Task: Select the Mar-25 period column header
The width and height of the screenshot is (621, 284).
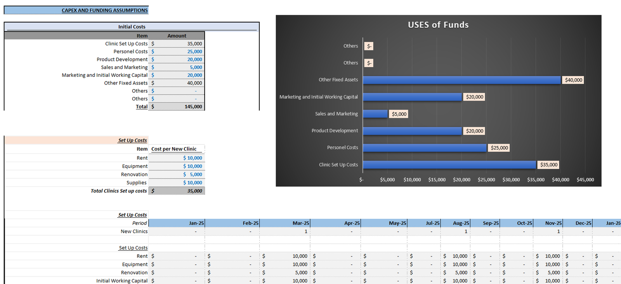Action: pos(285,223)
